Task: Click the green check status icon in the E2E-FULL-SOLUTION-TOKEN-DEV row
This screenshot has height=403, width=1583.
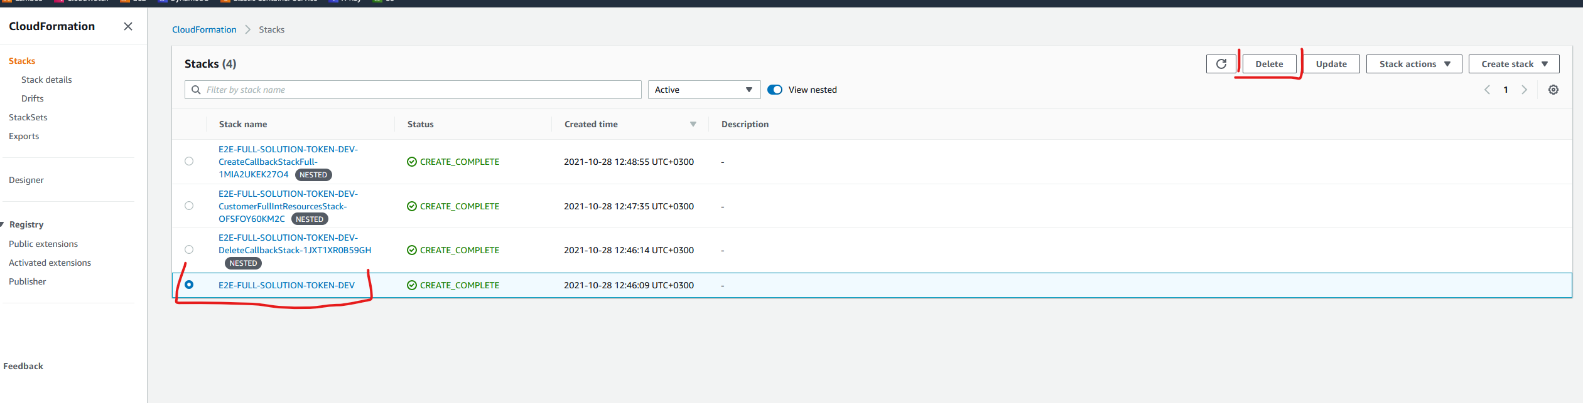Action: point(412,285)
